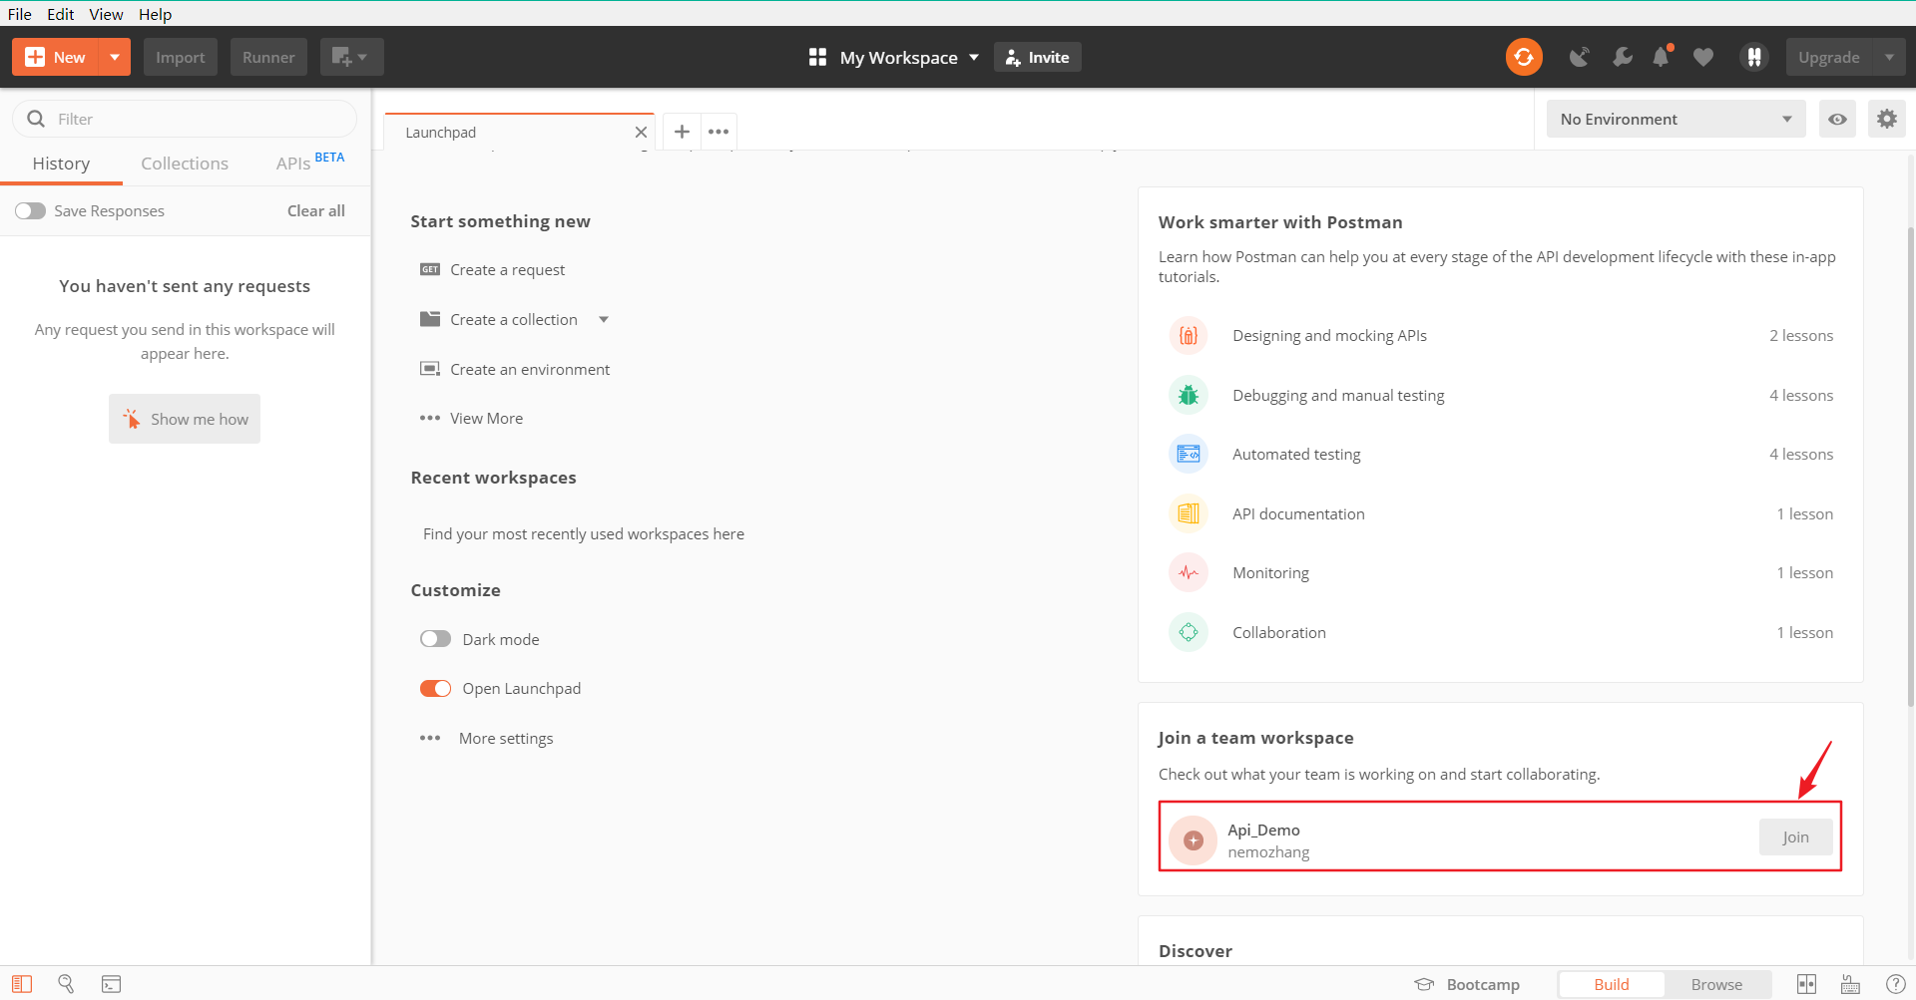Click the Import button
Screen dimensions: 1916x1000
180,57
